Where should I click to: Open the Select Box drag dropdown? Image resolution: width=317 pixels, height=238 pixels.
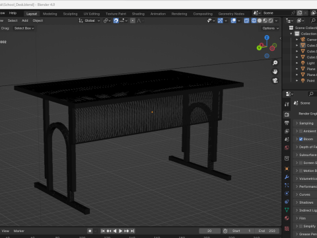coord(24,28)
